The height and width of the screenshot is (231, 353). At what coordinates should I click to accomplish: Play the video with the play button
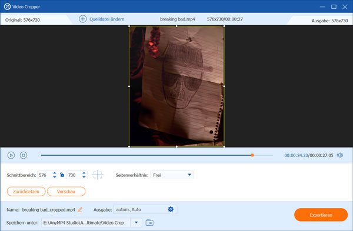pyautogui.click(x=11, y=155)
